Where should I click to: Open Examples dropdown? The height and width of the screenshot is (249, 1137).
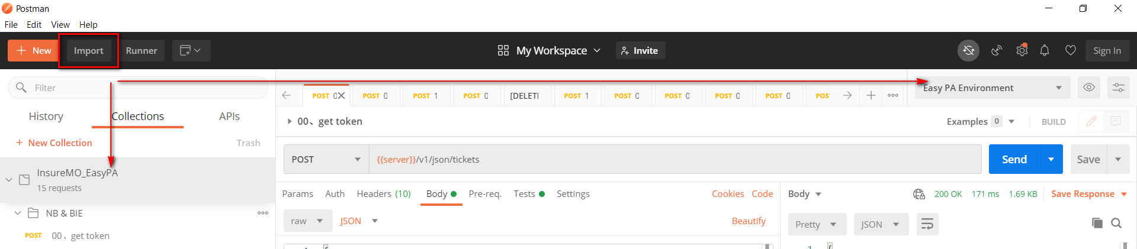point(981,121)
